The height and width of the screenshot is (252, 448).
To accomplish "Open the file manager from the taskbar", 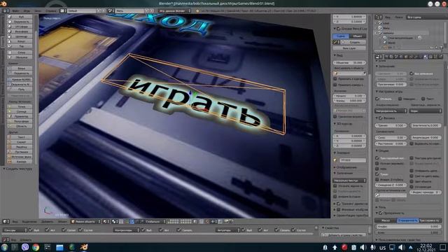I will coord(59,247).
